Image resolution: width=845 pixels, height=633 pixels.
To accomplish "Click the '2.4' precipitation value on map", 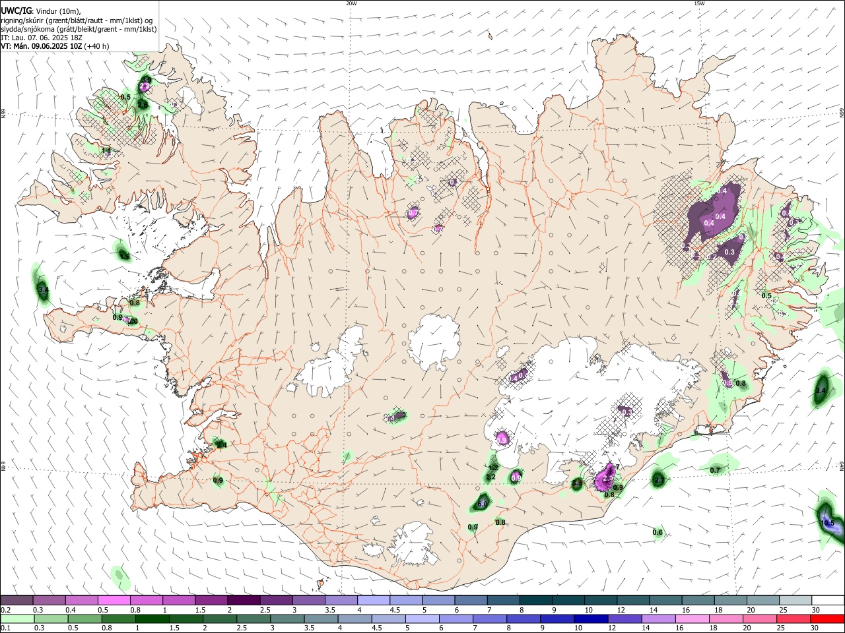I will click(x=222, y=446).
